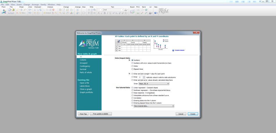The height and width of the screenshot is (133, 276).
Task: Select Parts of whole table type
Action: (x=86, y=73)
